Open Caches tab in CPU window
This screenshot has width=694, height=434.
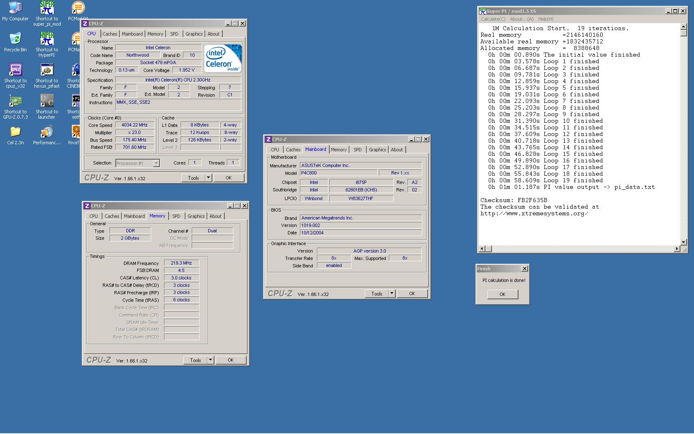click(109, 34)
